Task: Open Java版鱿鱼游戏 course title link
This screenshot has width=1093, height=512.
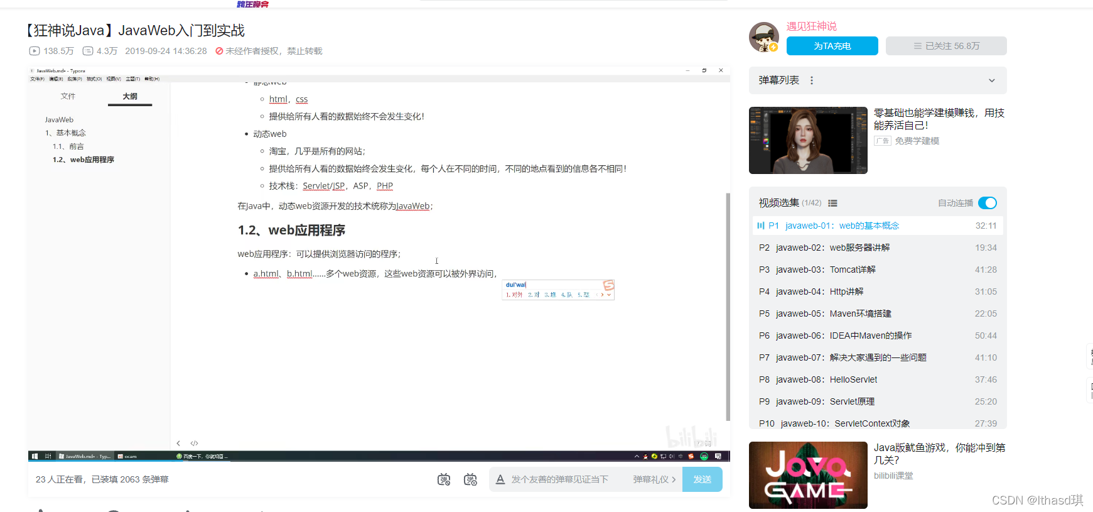Action: (939, 454)
